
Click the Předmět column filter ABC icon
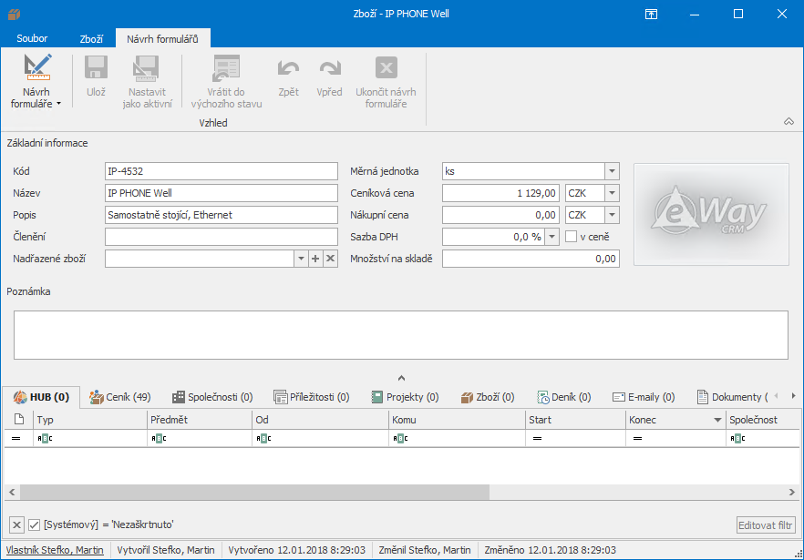(159, 439)
